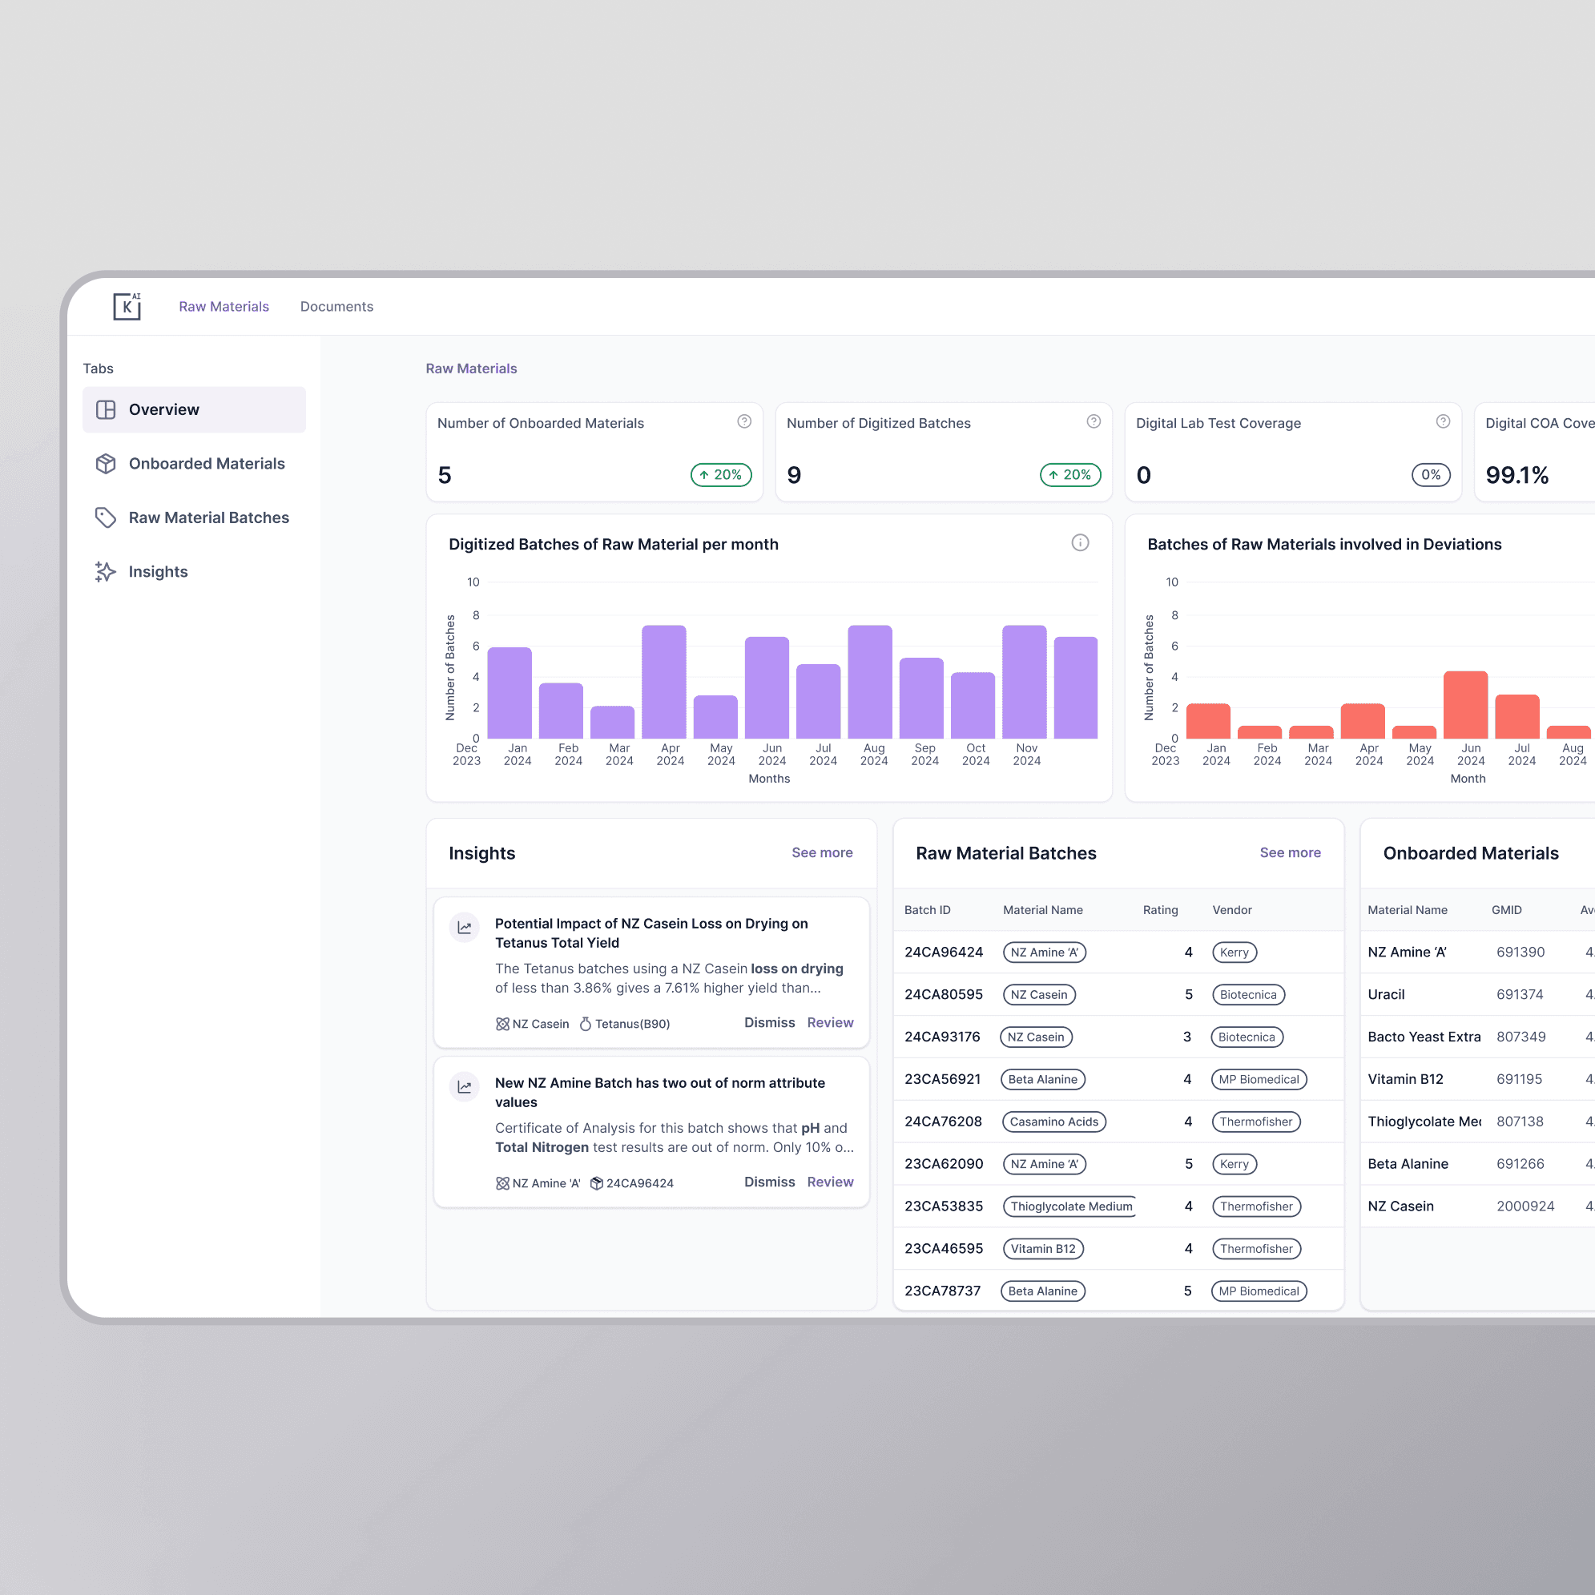The width and height of the screenshot is (1595, 1595).
Task: Click the package icon beside 24CA96424 in insight
Action: tap(596, 1182)
